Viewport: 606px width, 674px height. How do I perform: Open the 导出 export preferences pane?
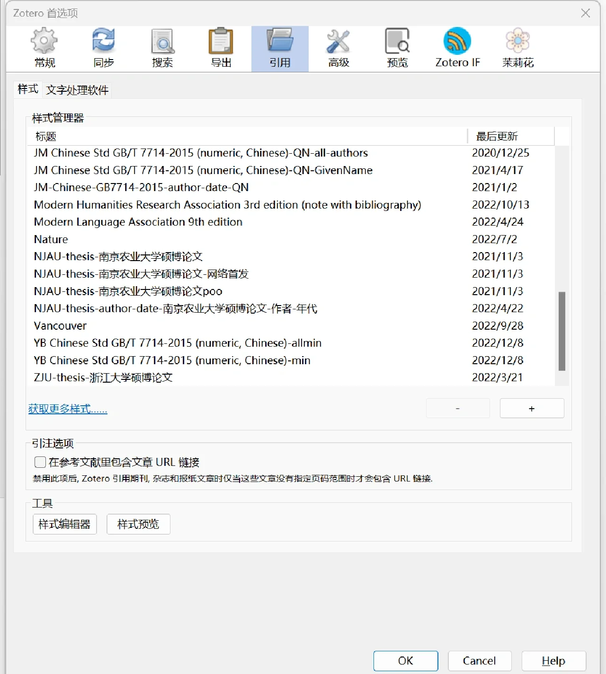221,49
